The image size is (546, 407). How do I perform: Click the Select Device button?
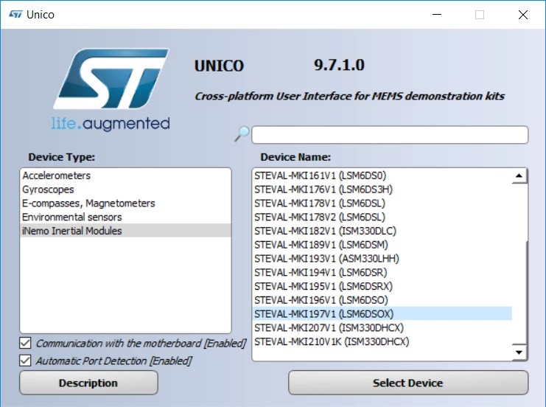(408, 383)
